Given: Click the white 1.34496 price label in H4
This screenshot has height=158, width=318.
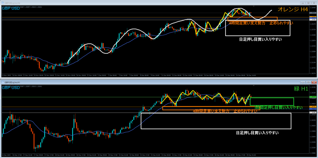Looking at the screenshot, I should (x=312, y=20).
